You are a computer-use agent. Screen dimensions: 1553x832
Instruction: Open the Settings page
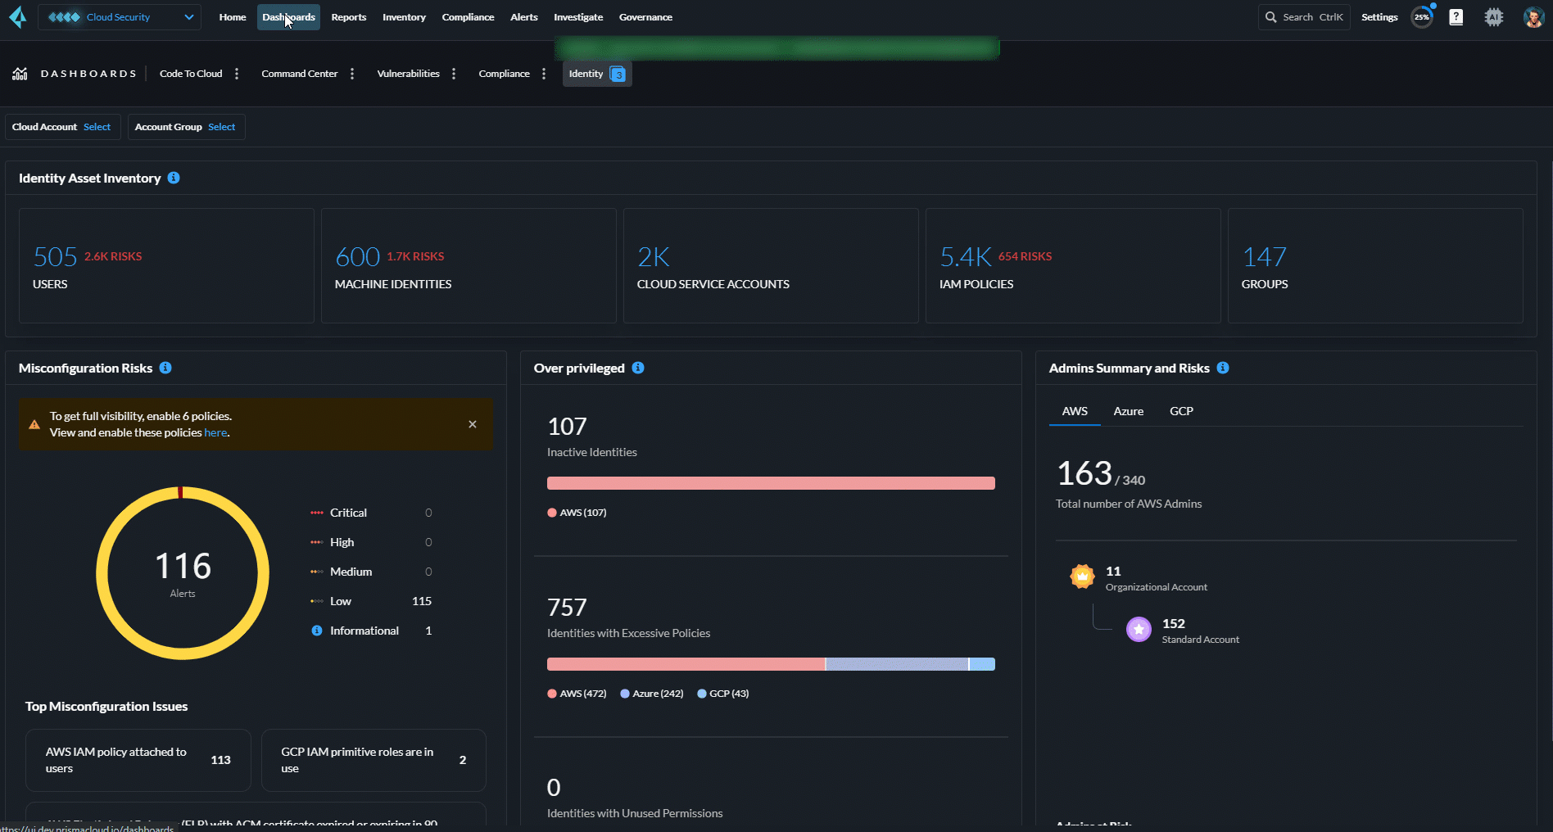coord(1379,17)
